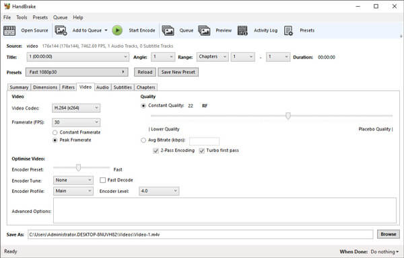Select the Constant Quality radio button
This screenshot has width=404, height=258.
143,105
